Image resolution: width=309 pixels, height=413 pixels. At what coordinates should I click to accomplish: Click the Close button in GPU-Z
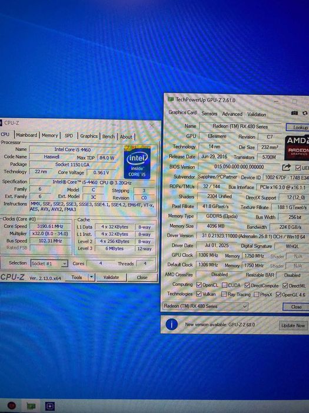click(x=297, y=307)
